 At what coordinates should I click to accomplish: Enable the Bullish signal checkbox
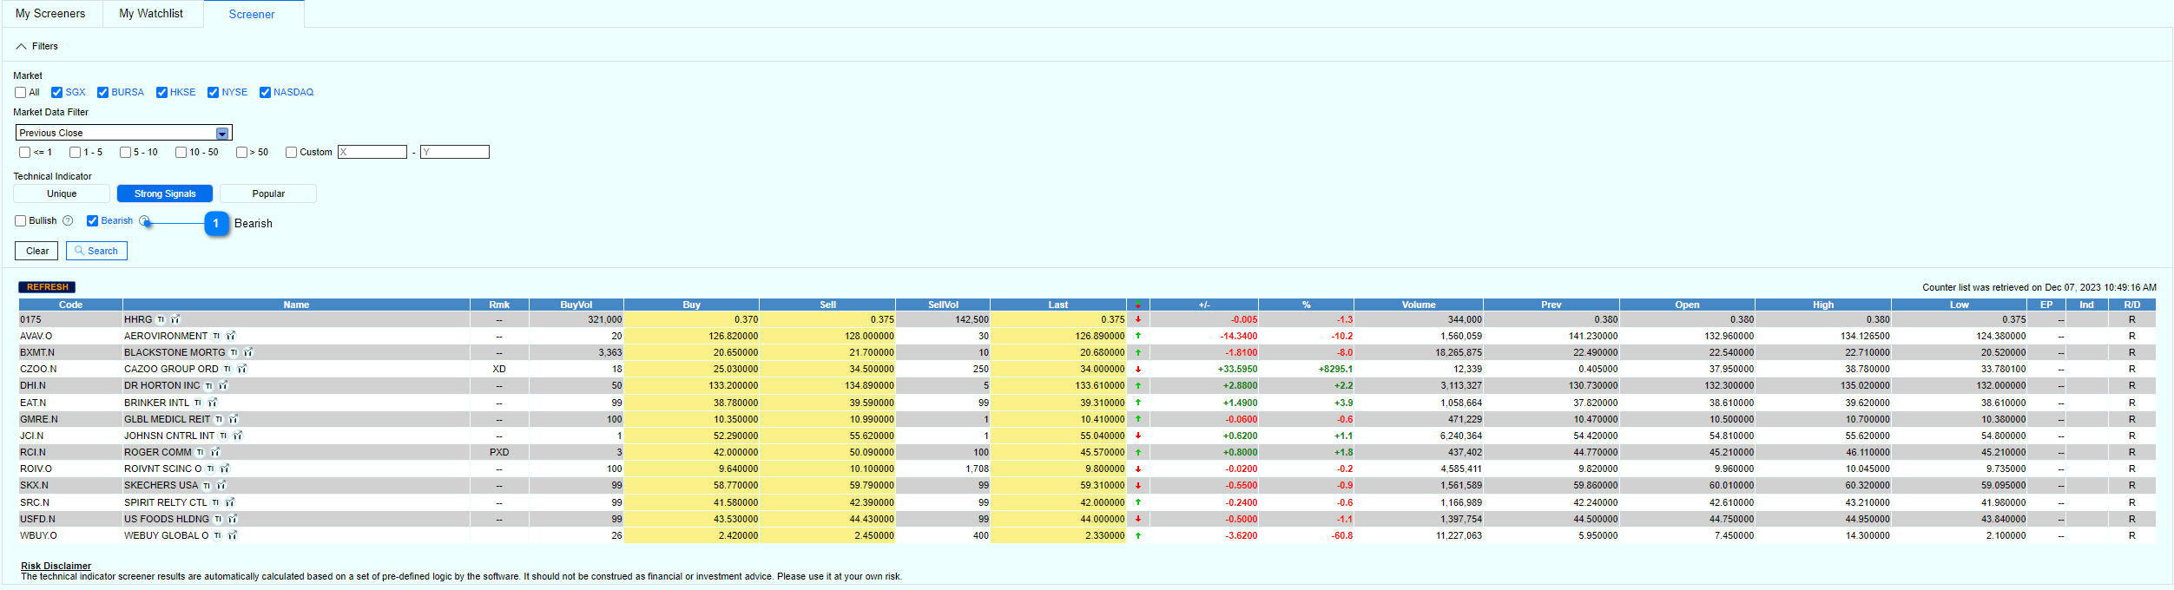coord(20,220)
